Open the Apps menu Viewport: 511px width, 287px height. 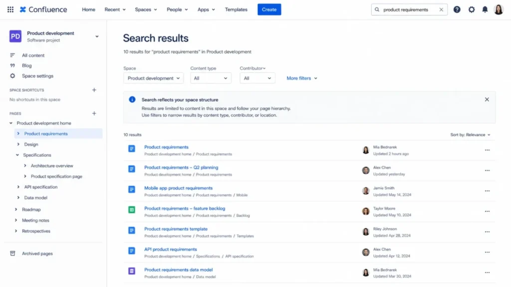click(206, 9)
